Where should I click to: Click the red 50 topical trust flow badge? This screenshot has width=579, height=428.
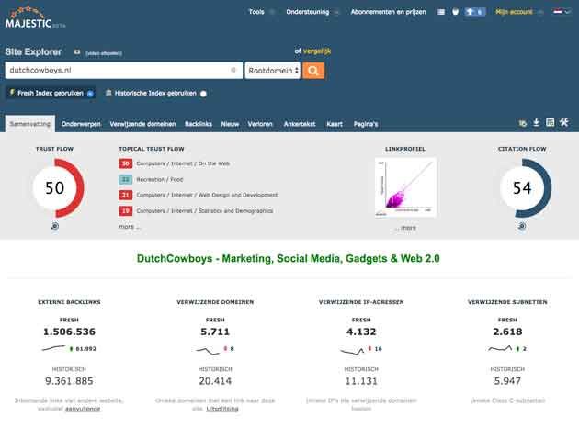[x=126, y=163]
